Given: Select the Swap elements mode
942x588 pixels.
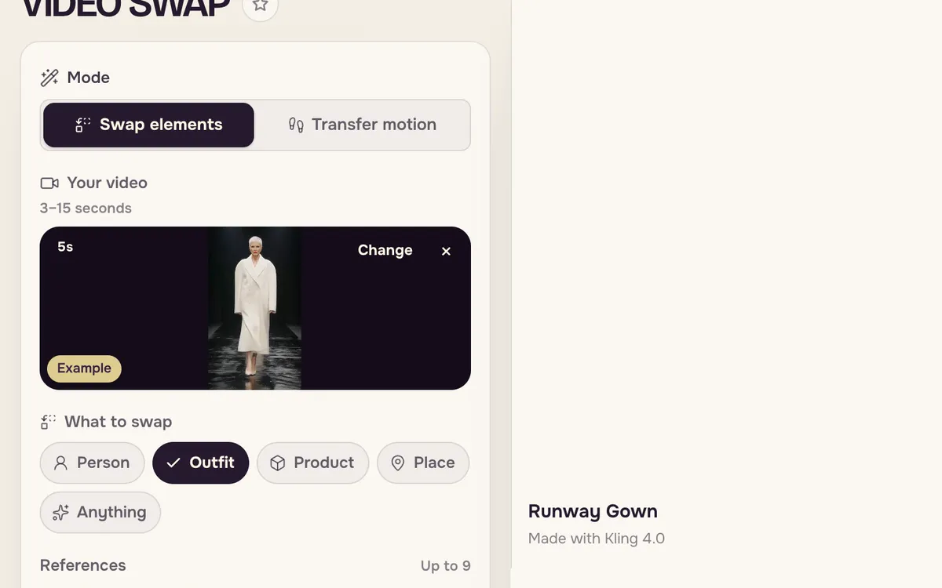Looking at the screenshot, I should (148, 125).
